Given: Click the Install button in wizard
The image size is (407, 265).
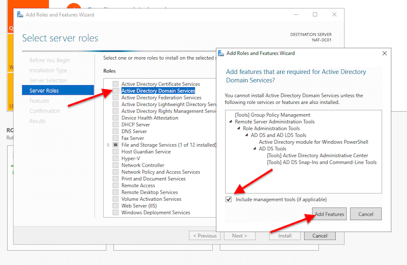Looking at the screenshot, I should coord(285,235).
